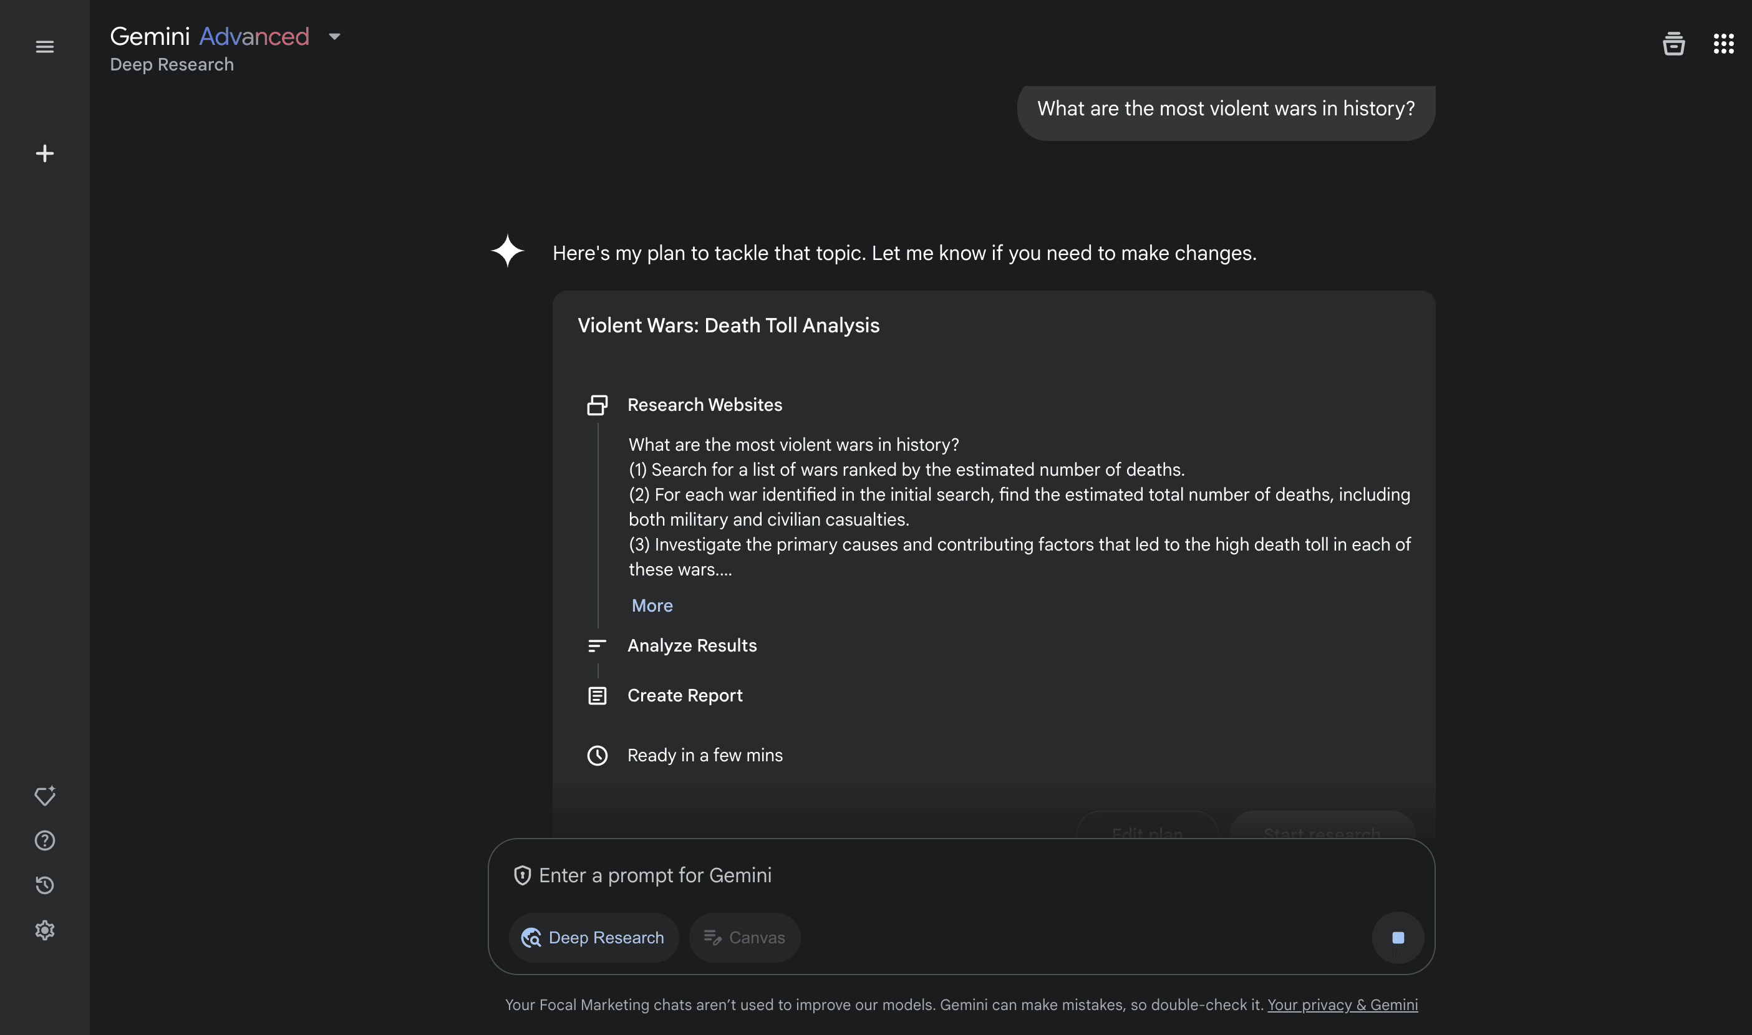Screen dimensions: 1752x1035
Task: Toggle the Canvas chip
Action: click(x=744, y=937)
